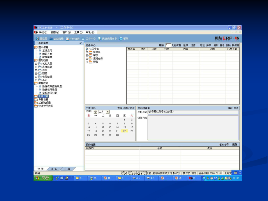Pin the 基础信息 panel with pushpin icon

click(x=81, y=43)
